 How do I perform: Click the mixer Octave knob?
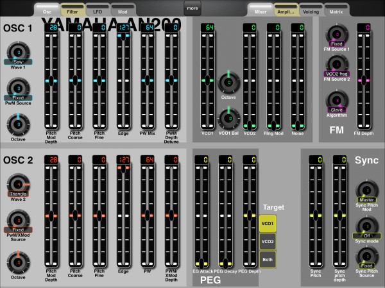(x=229, y=83)
